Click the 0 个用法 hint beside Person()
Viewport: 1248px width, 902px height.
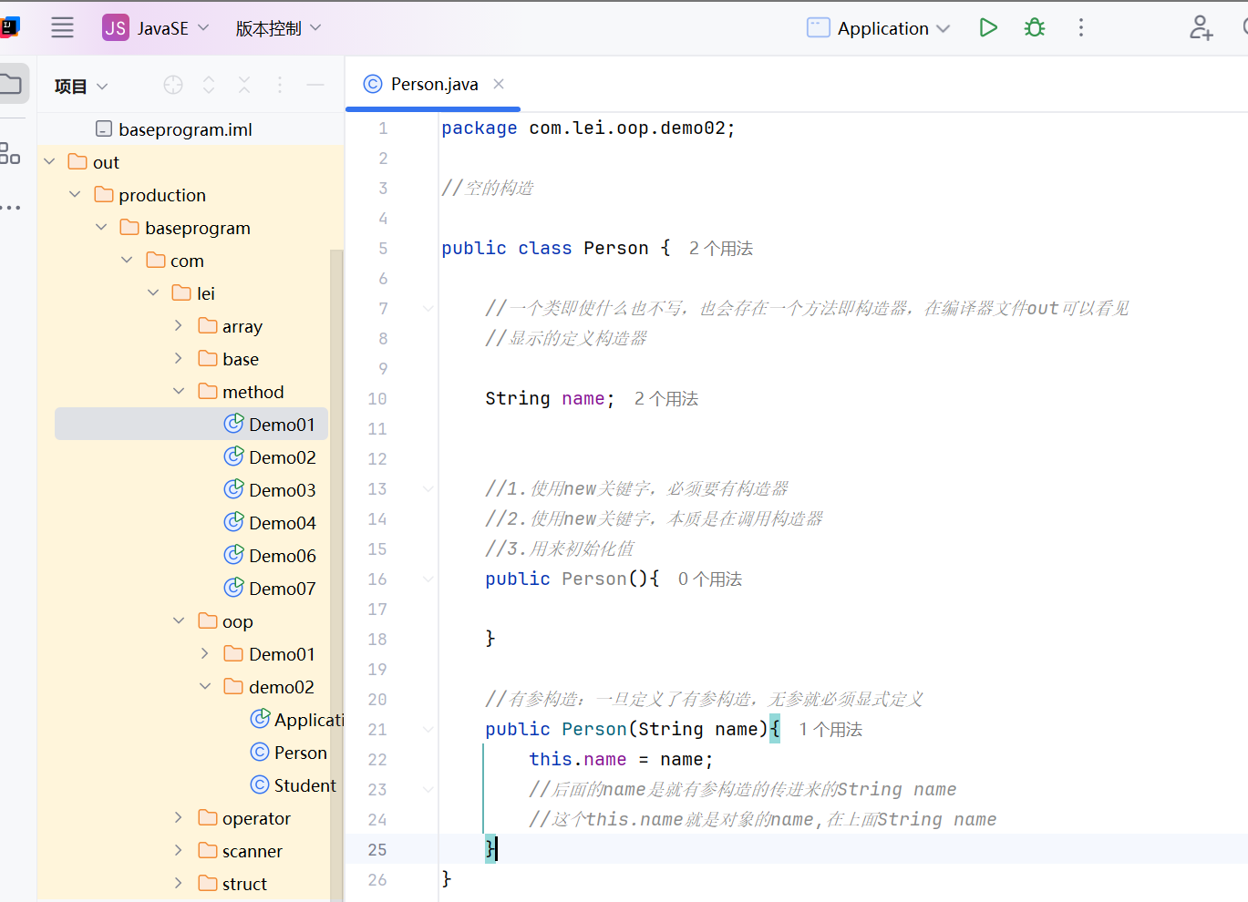pos(710,579)
